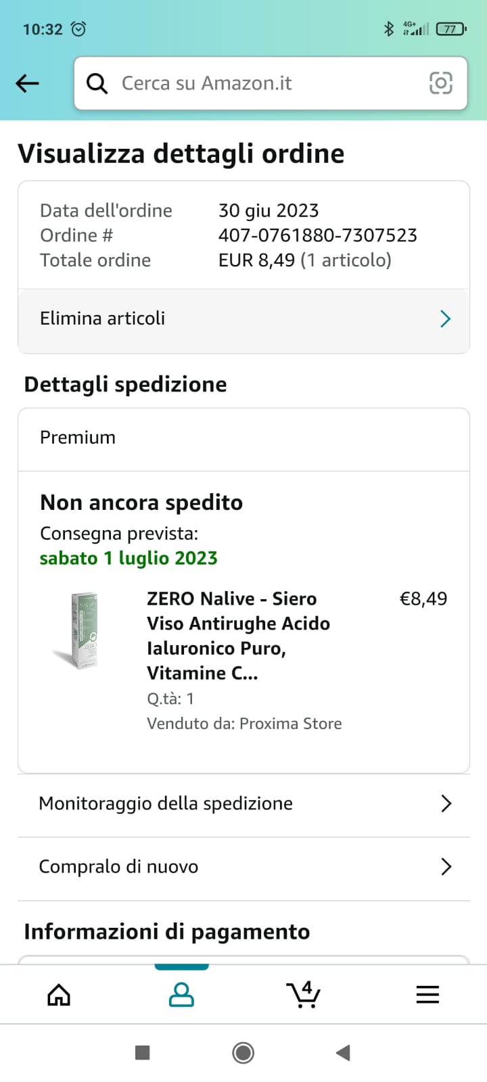Tap the back arrow icon

coord(28,83)
